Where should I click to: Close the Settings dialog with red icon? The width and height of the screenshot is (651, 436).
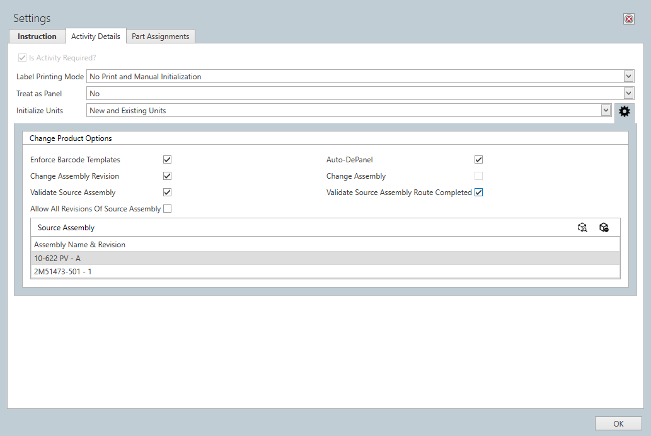(628, 18)
